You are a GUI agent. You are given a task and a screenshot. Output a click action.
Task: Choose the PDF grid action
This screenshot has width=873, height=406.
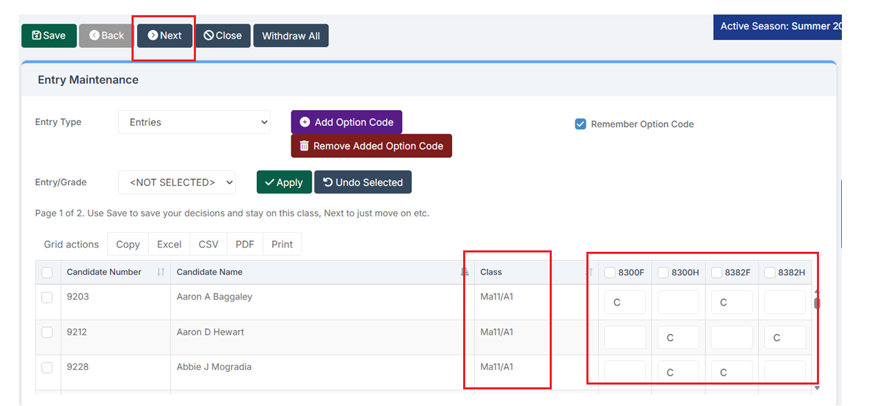click(x=244, y=244)
